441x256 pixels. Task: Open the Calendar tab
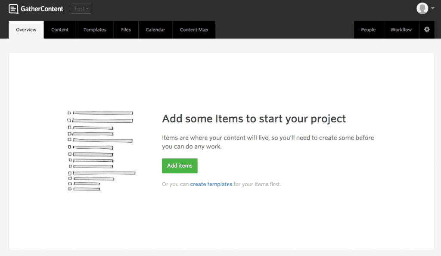(x=155, y=30)
